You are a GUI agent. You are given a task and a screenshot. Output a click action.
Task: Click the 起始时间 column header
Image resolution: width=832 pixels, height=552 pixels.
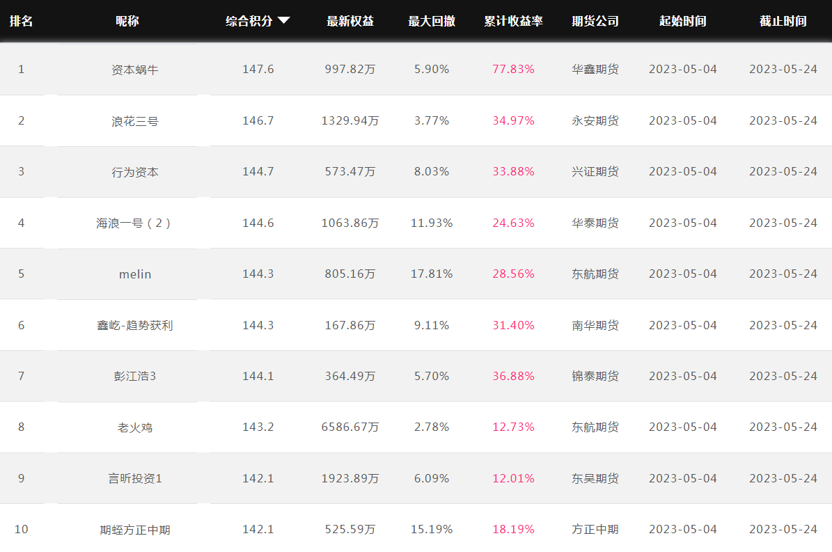tap(683, 21)
